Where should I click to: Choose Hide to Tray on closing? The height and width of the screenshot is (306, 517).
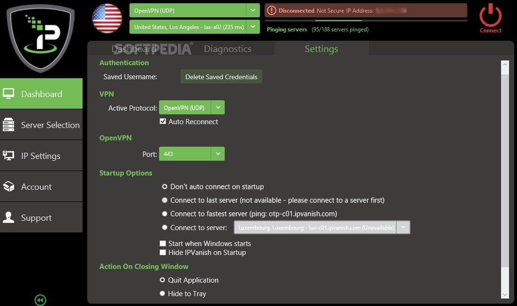click(163, 294)
